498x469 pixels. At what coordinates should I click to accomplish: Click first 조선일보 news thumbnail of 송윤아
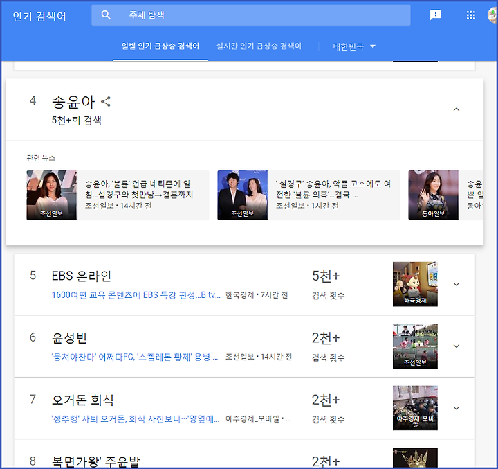pyautogui.click(x=51, y=195)
